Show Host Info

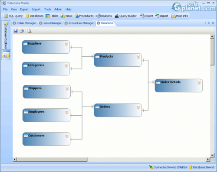tap(180, 16)
